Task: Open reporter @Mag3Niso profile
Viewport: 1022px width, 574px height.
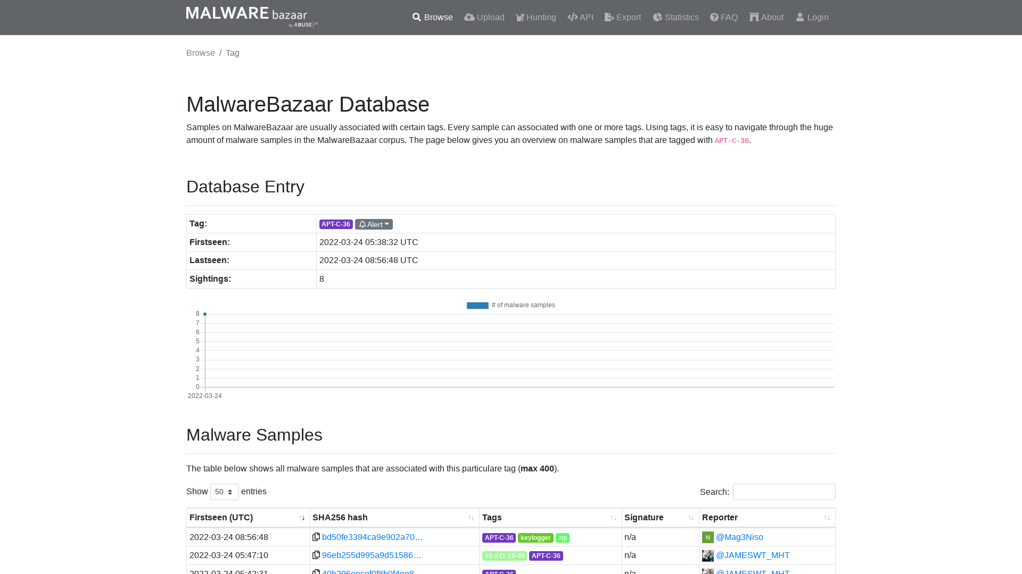Action: pyautogui.click(x=739, y=537)
